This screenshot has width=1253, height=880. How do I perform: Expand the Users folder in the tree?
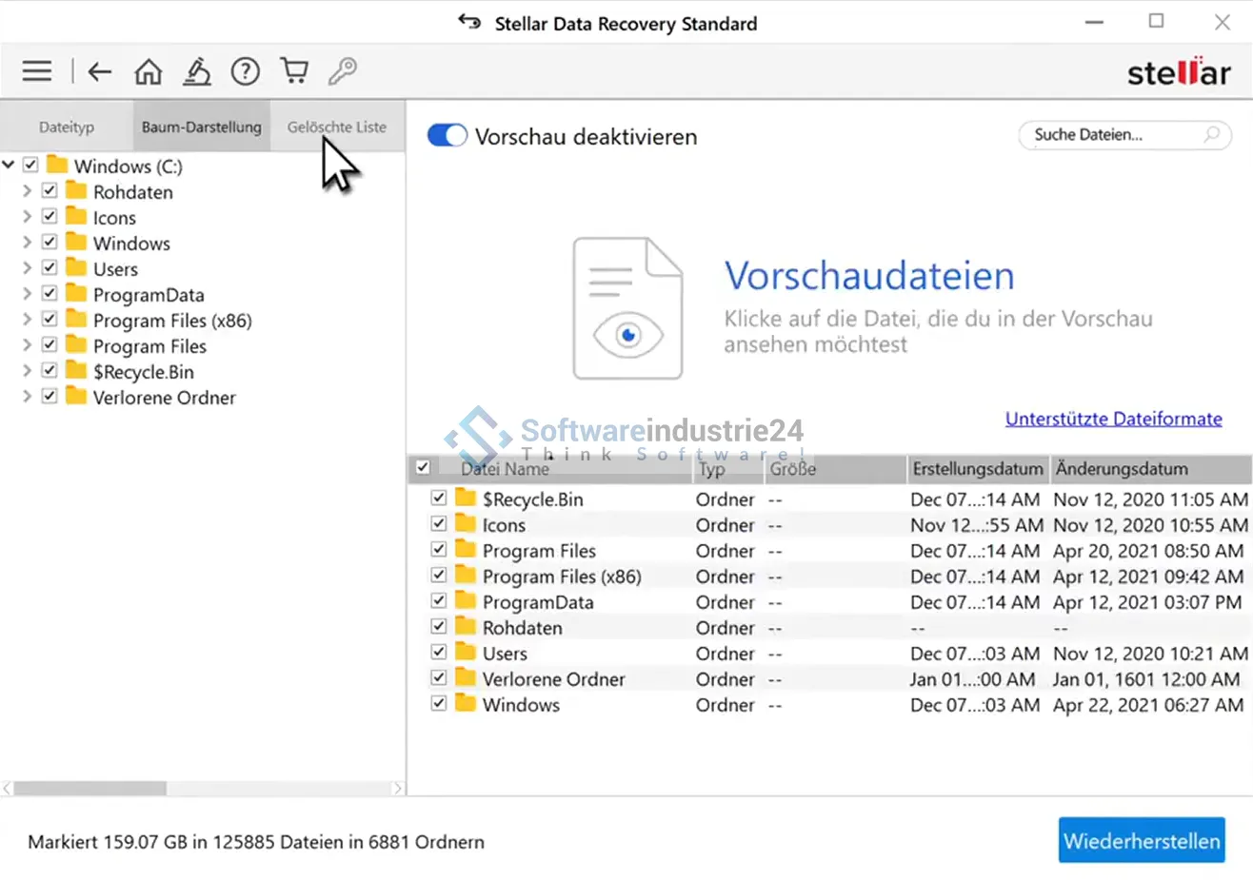tap(27, 268)
